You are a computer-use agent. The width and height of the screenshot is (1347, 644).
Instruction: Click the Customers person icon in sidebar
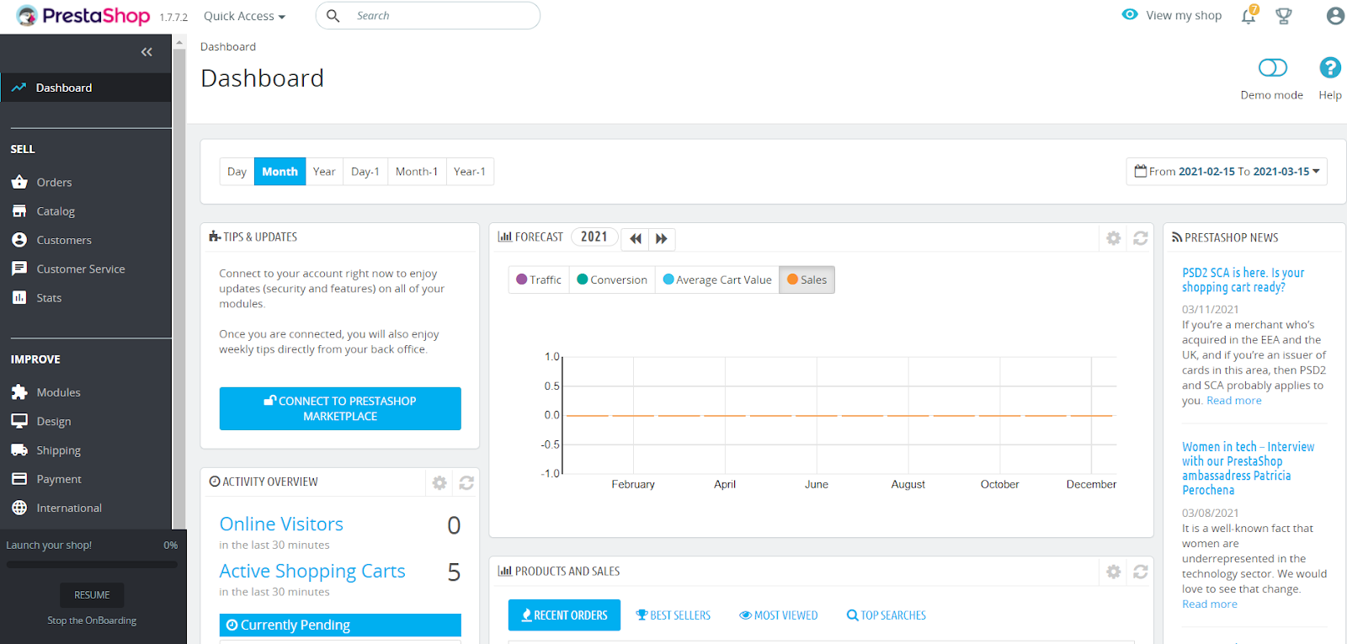pyautogui.click(x=19, y=240)
